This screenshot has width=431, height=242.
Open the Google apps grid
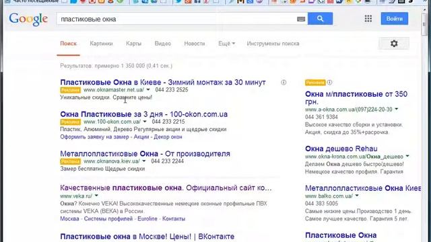(368, 19)
